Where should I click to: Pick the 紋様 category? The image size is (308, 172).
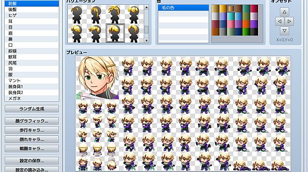pyautogui.click(x=32, y=51)
